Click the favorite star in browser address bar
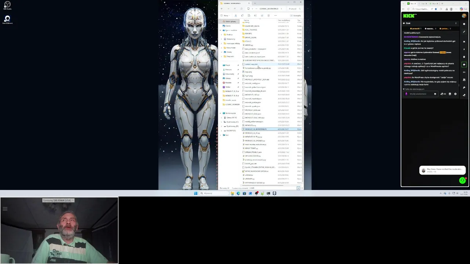Viewport: 470px width, 264px height. pos(436,9)
